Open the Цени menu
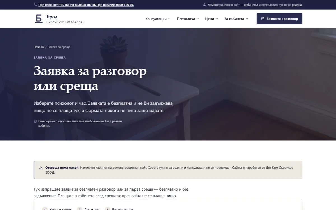The image size is (336, 210). 211,19
